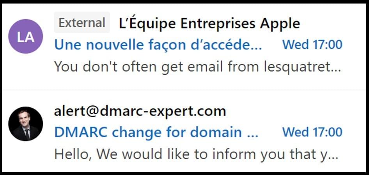Click the dmarc-expert sender profile photo
This screenshot has height=175, width=369.
[x=26, y=124]
